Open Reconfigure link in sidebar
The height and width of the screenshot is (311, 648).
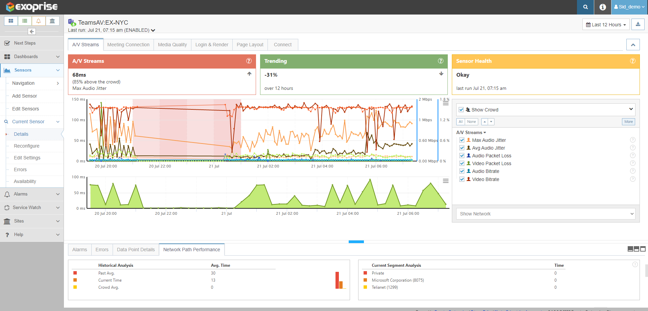27,146
